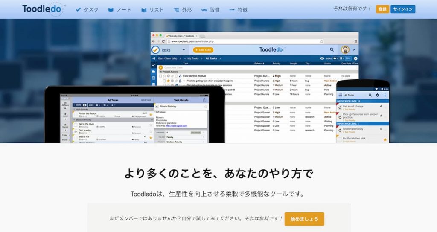
Task: Click the checkmark icon in the web app sidebar
Action: pos(153,65)
